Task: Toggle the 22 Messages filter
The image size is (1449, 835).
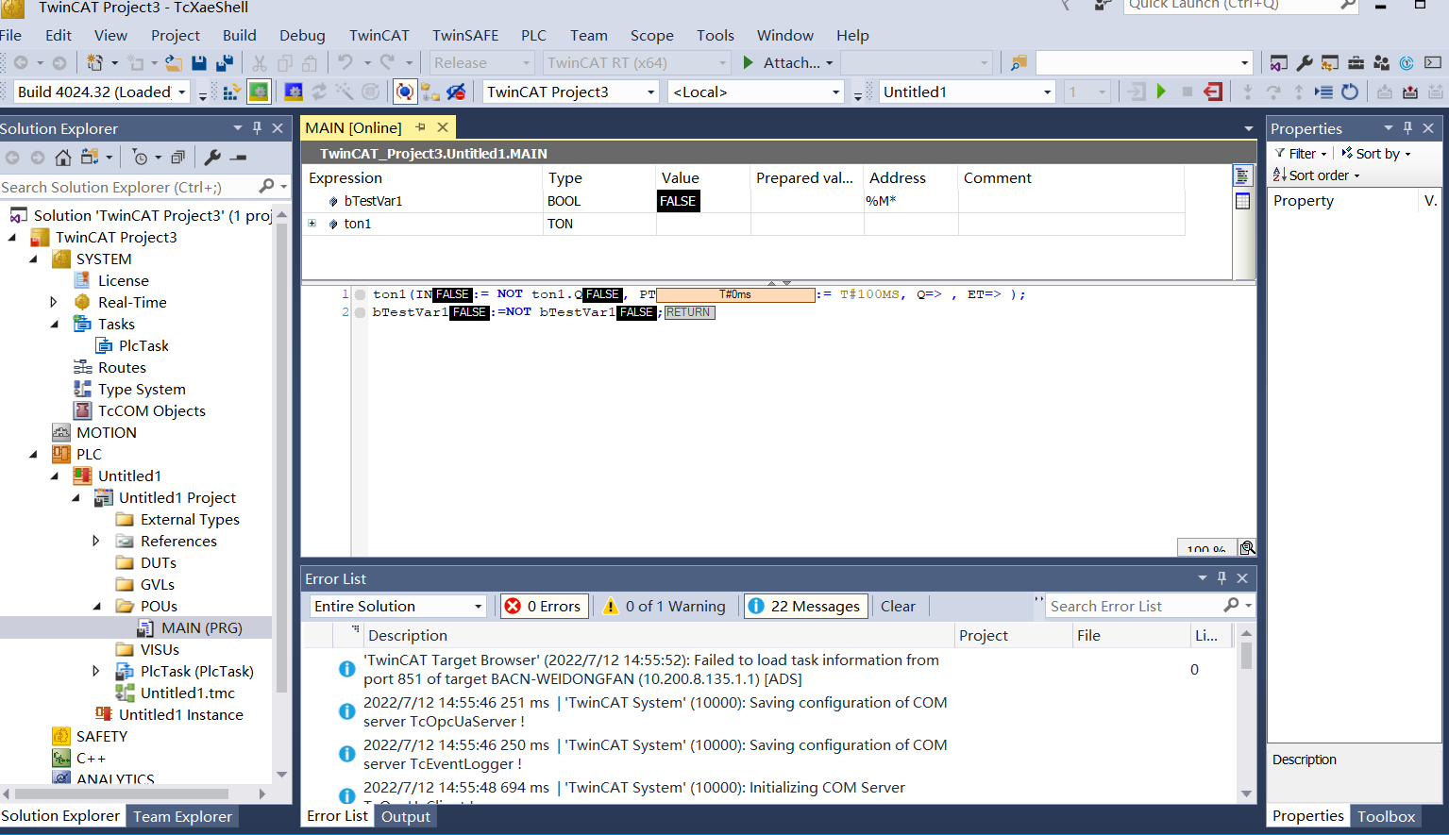Action: (805, 606)
